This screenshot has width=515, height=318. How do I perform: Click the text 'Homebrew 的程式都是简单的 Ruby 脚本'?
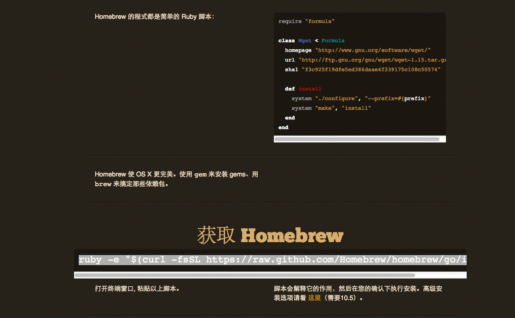point(154,17)
